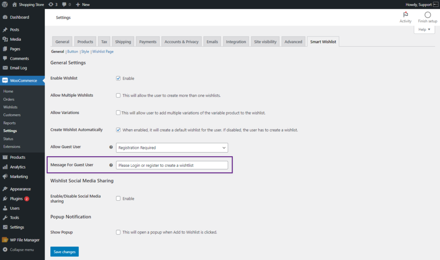Select the Smart Wishlist tab
The width and height of the screenshot is (440, 260).
(x=323, y=42)
